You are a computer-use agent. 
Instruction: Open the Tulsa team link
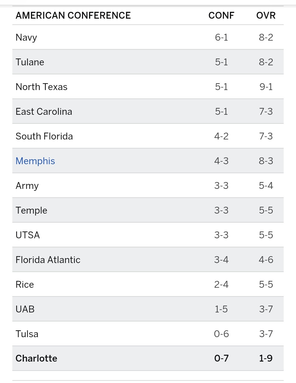(27, 334)
